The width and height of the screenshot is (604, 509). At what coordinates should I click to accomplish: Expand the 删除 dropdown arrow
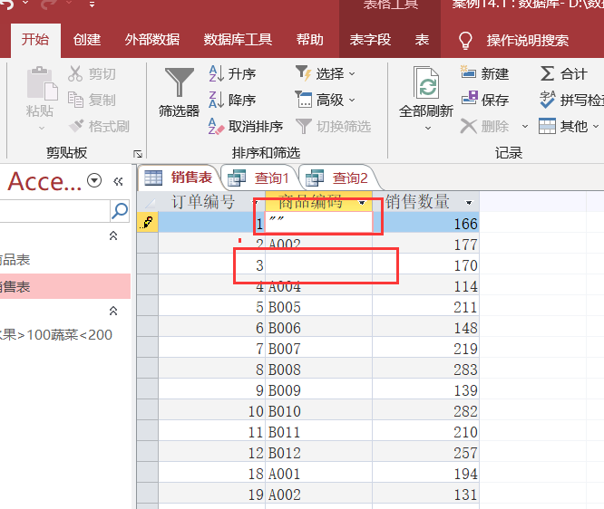pos(525,126)
